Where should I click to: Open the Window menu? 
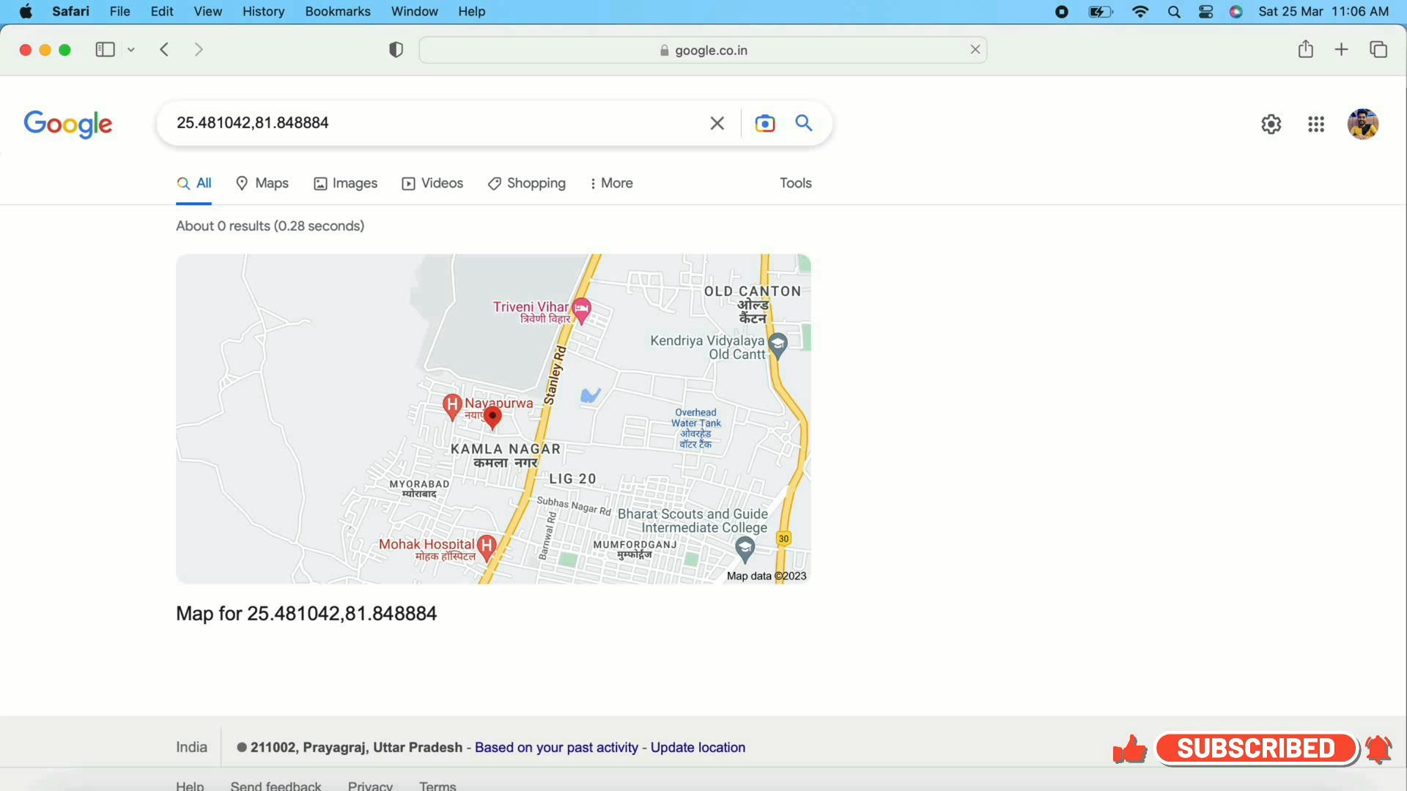tap(414, 11)
